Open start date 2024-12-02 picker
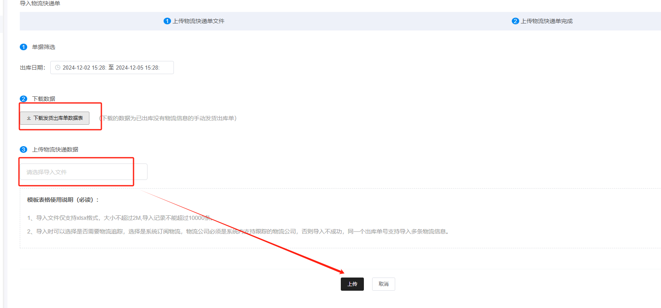 (84, 68)
